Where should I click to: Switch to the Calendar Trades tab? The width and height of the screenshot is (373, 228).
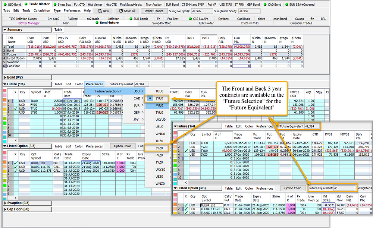(301, 23)
